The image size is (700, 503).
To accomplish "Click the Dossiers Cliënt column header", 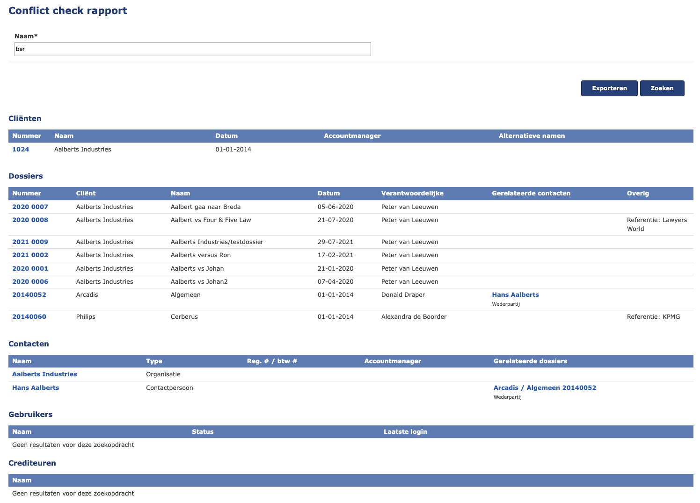I will click(86, 194).
